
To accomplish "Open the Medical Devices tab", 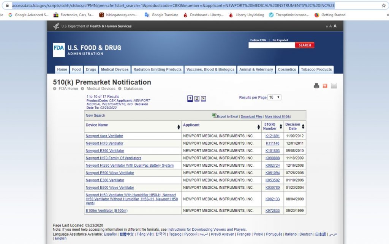I will coord(115,70).
